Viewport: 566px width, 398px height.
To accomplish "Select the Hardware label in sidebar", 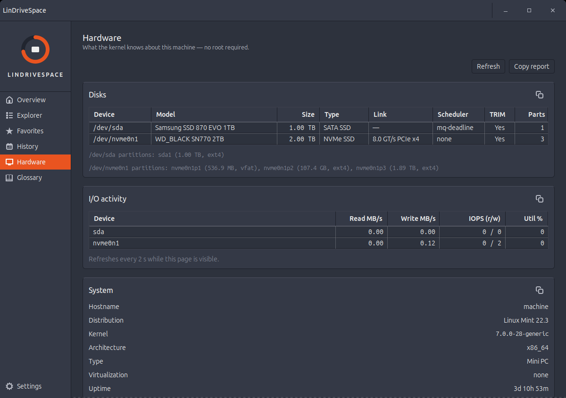I will point(31,162).
